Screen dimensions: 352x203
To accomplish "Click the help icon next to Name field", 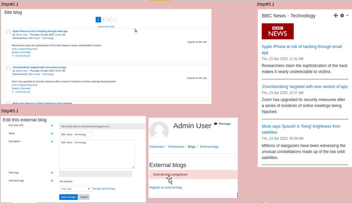I will point(52,134).
